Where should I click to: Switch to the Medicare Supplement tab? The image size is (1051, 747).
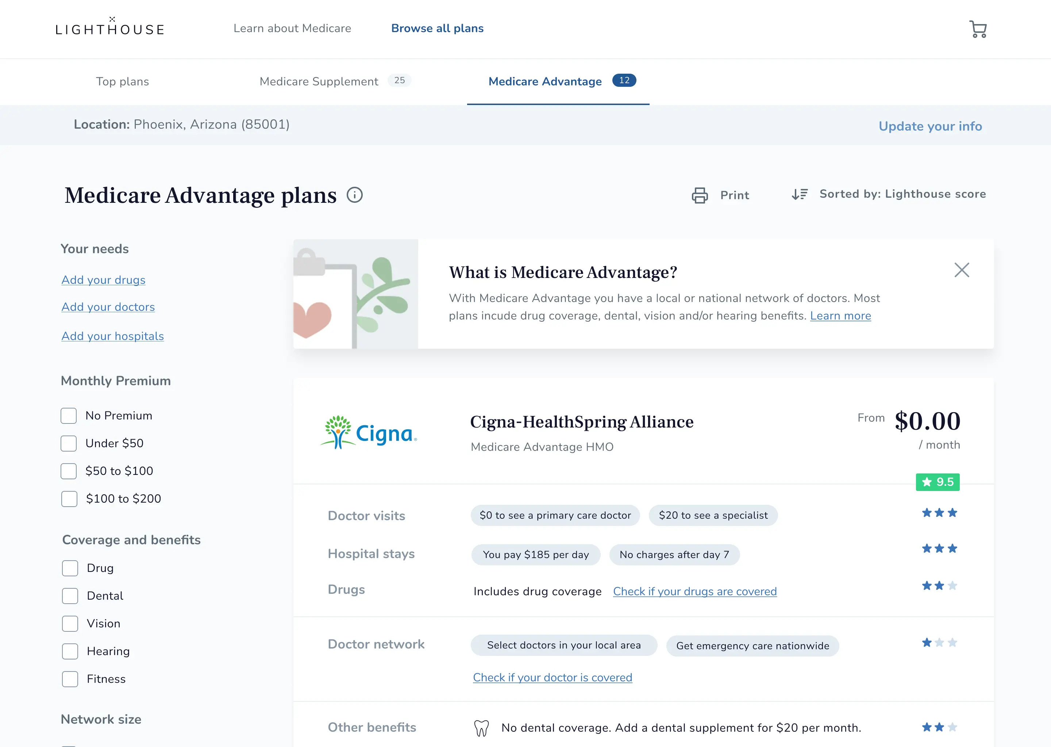coord(319,81)
